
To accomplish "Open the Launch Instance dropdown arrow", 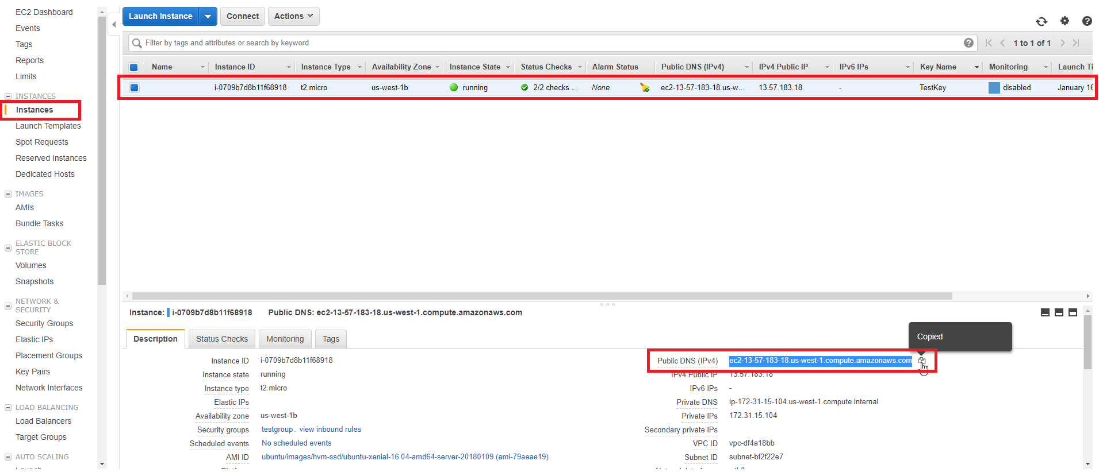I will [x=208, y=17].
